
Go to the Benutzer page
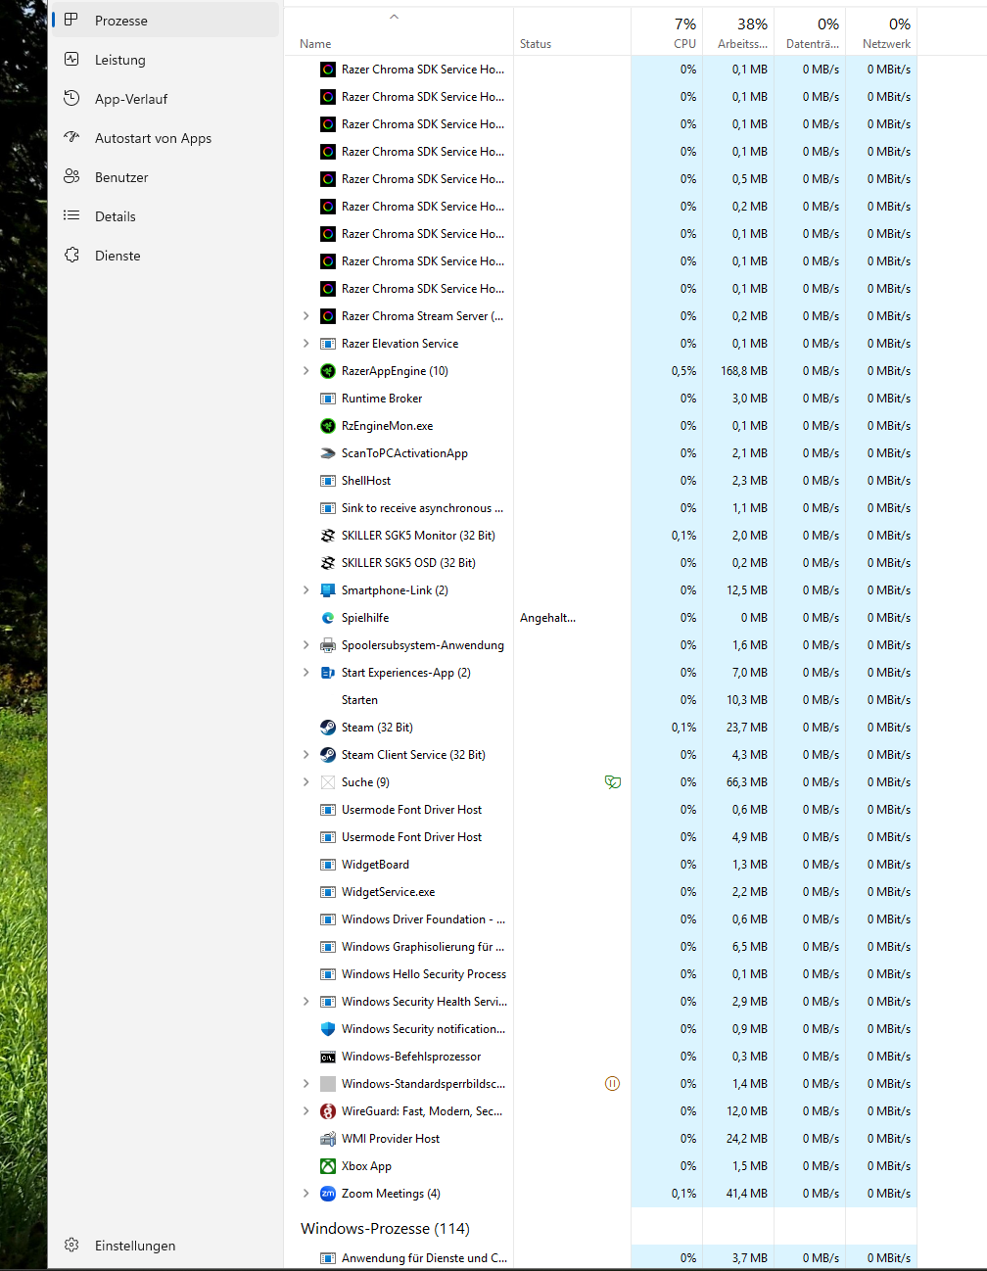(165, 177)
